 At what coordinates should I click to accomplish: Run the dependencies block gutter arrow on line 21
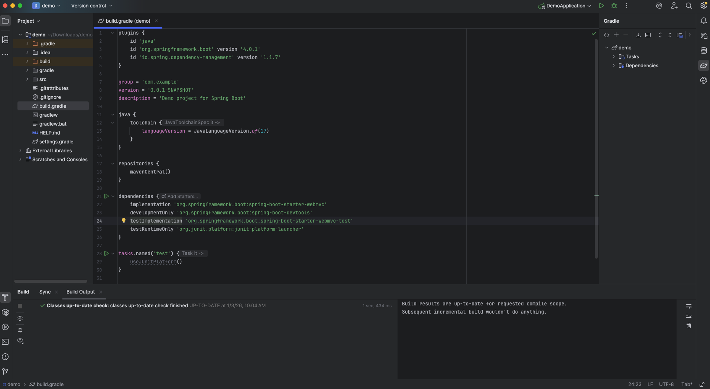point(107,196)
